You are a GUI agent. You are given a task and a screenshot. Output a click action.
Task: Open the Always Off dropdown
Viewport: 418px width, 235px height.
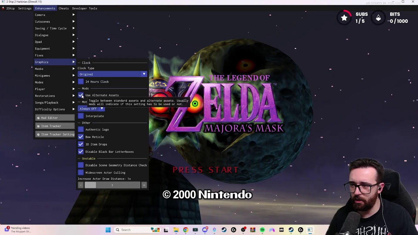coord(91,109)
